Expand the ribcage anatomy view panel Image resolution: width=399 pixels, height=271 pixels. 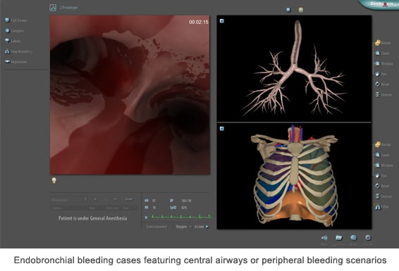[221, 129]
